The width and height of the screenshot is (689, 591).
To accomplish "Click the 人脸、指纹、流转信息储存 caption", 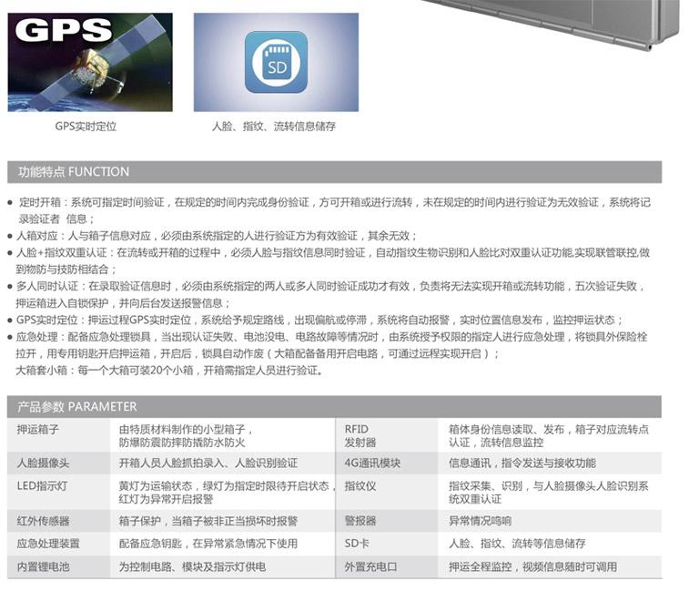I will tap(274, 127).
